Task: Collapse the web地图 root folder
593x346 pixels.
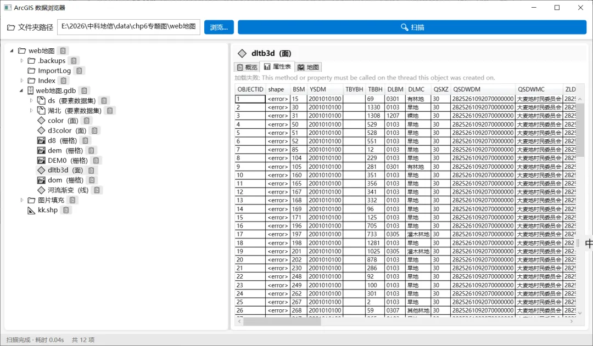Action: coord(12,50)
